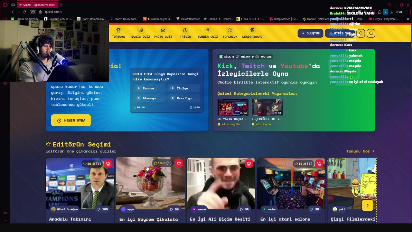Screen dimensions: 412x232
Task: Go to the Trivia section
Action: 185,33
